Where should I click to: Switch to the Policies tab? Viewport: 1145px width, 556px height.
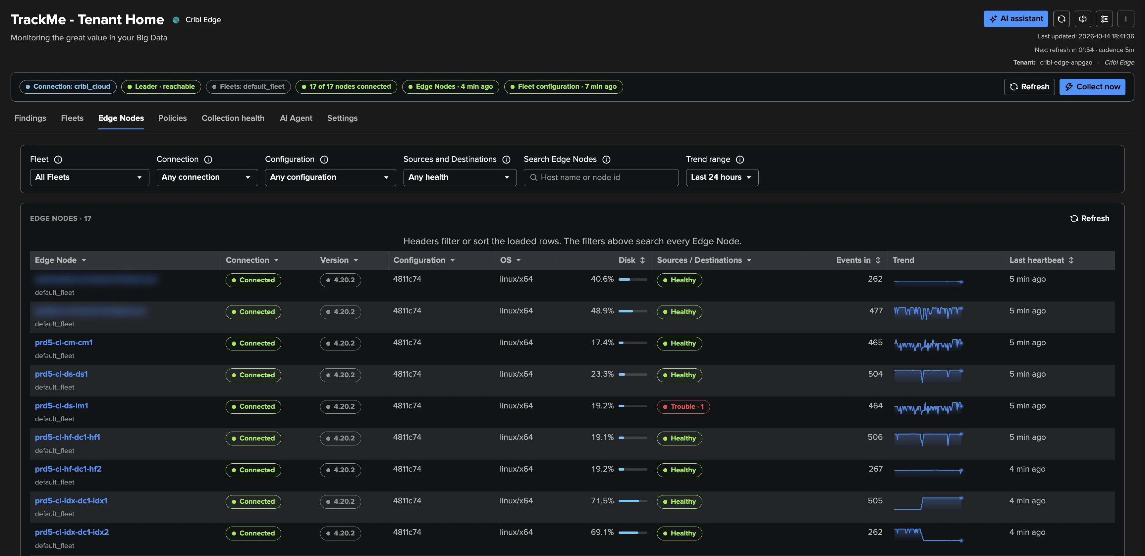173,118
